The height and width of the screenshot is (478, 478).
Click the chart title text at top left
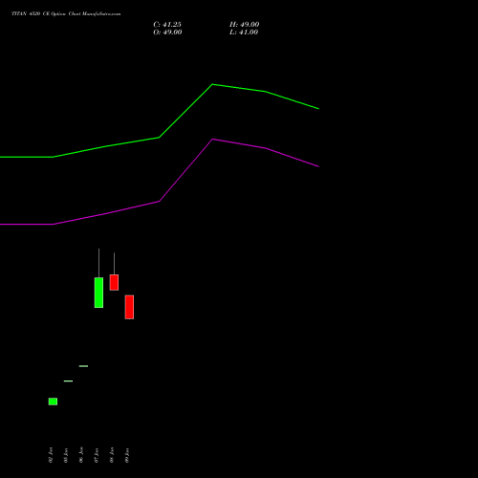(66, 14)
